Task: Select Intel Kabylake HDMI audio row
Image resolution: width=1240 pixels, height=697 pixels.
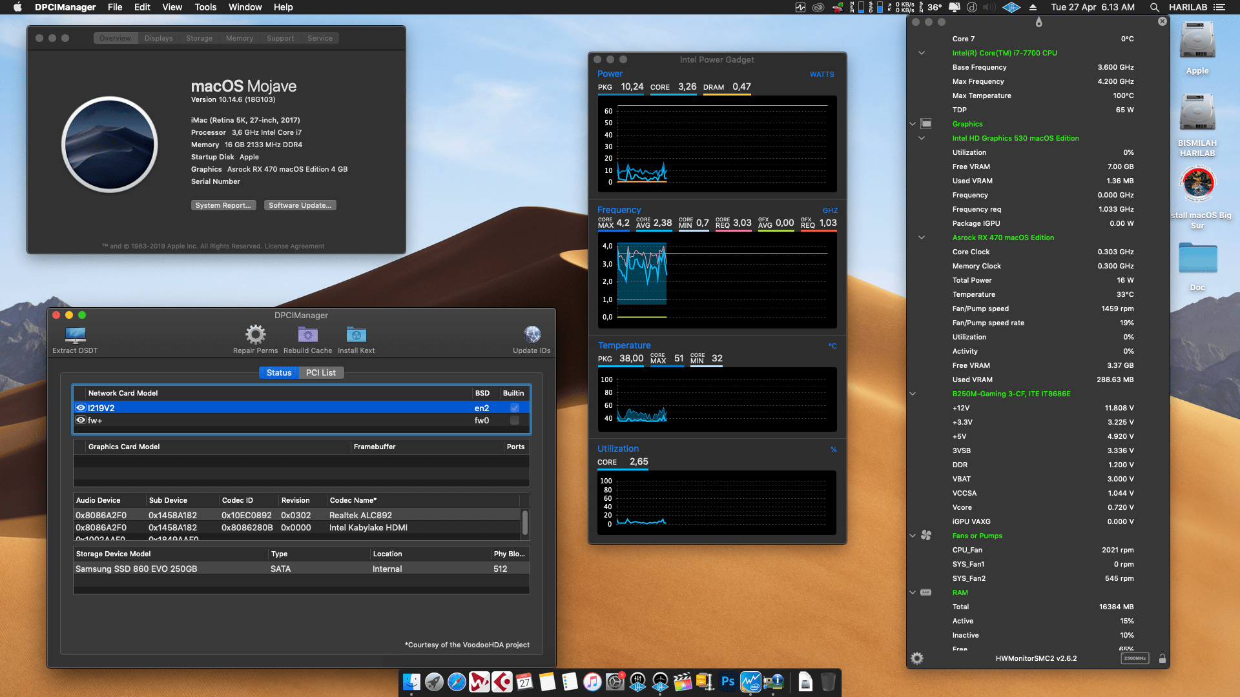Action: 297,527
